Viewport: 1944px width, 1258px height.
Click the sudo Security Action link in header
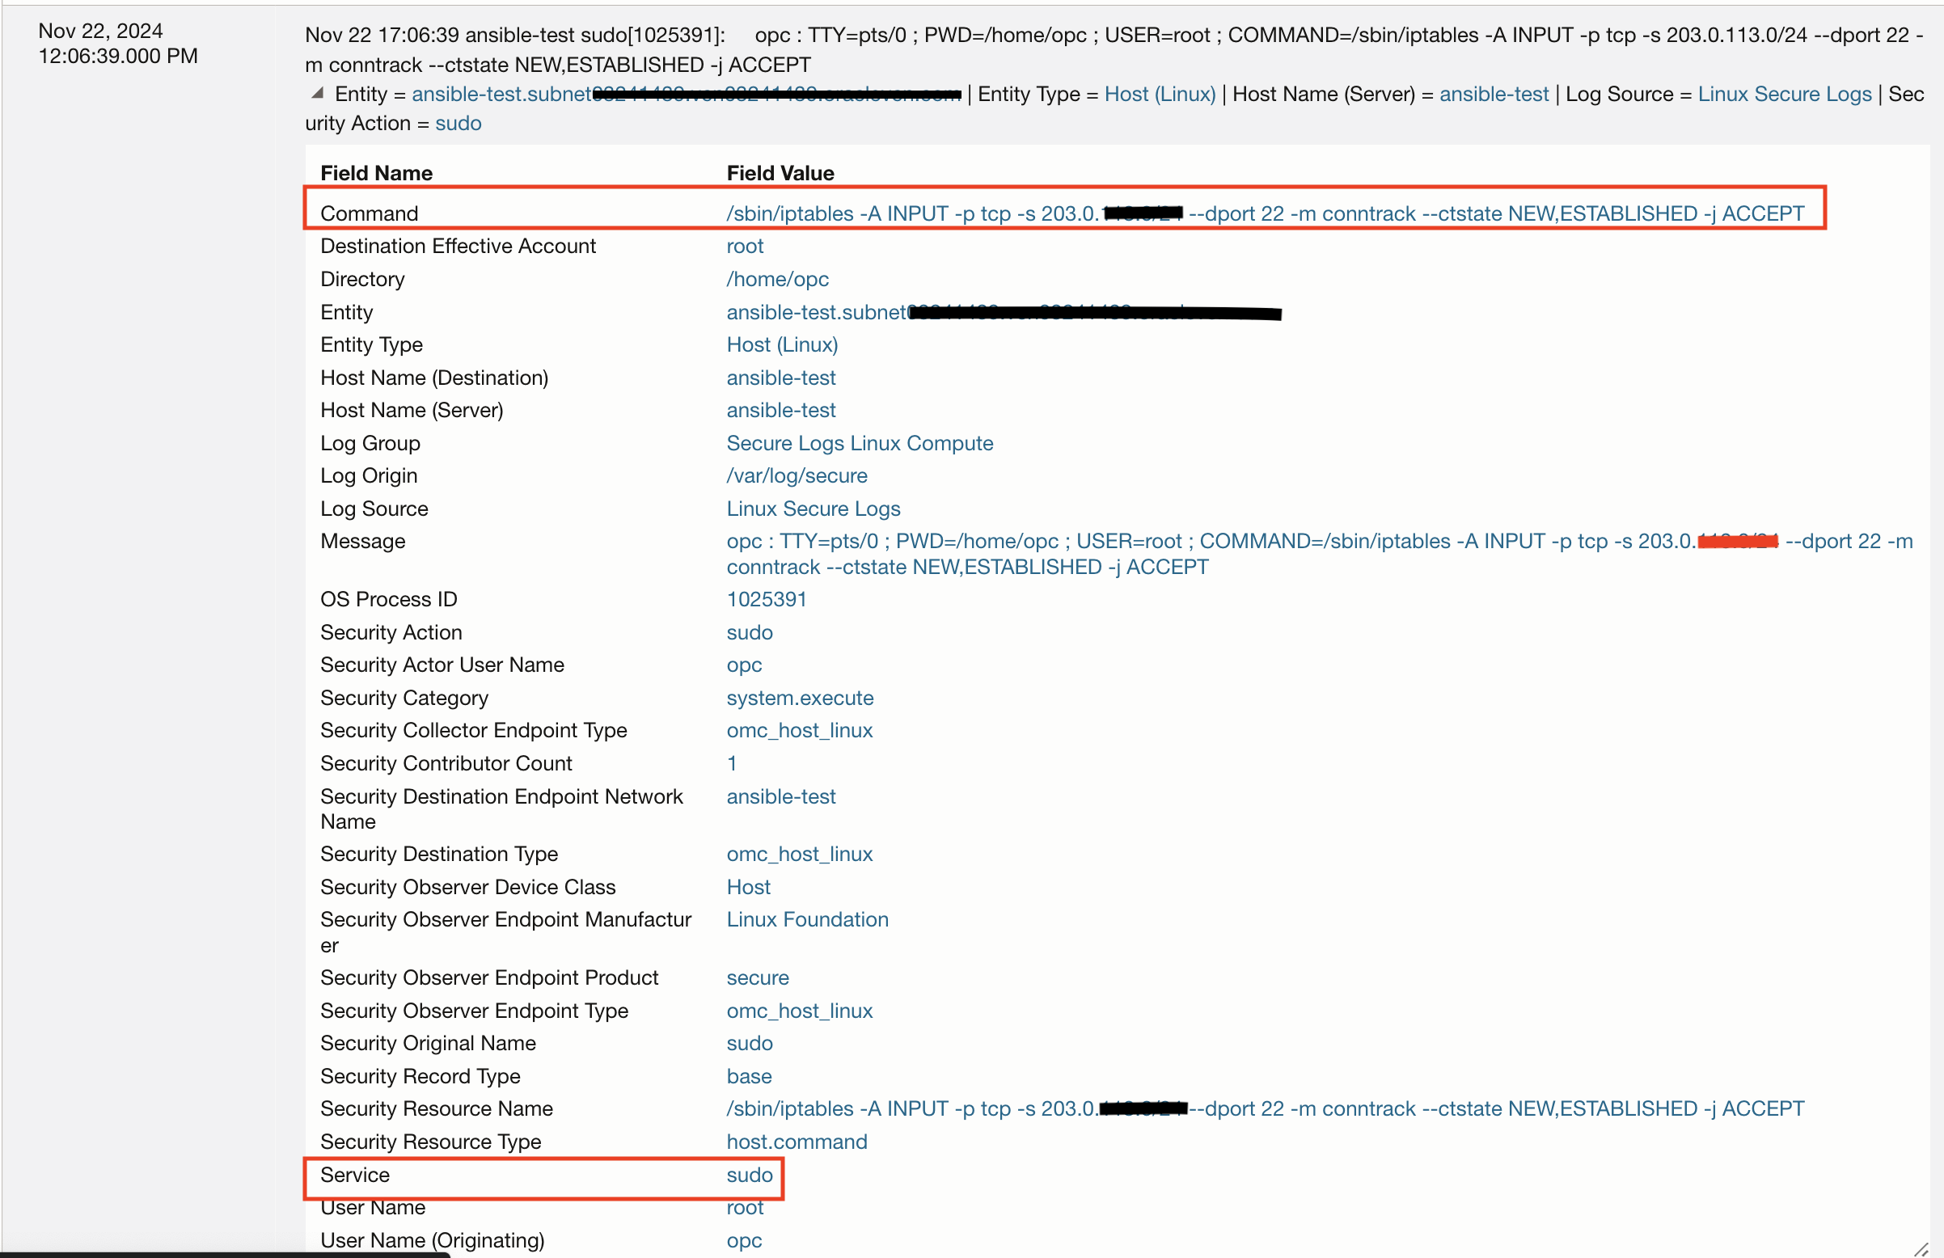click(458, 124)
